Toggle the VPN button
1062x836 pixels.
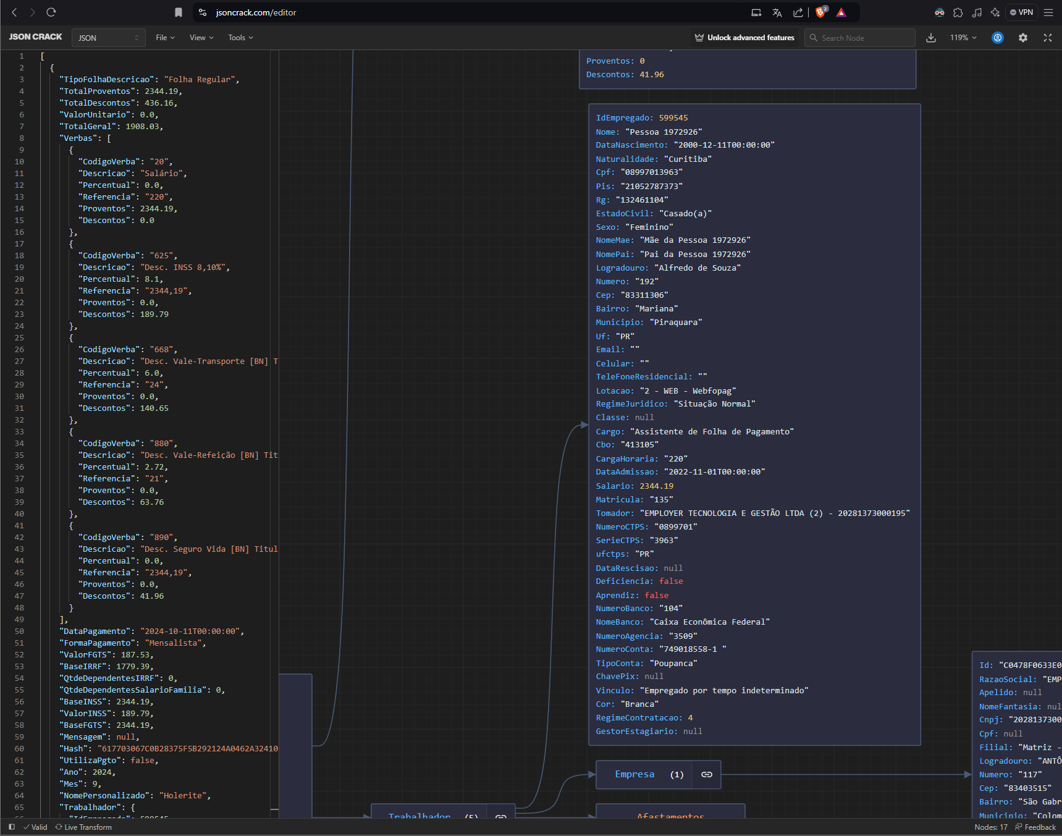tap(1022, 12)
